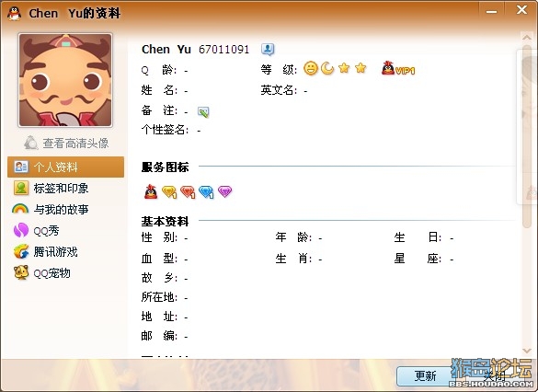Edit the remark with pencil icon

(x=203, y=112)
